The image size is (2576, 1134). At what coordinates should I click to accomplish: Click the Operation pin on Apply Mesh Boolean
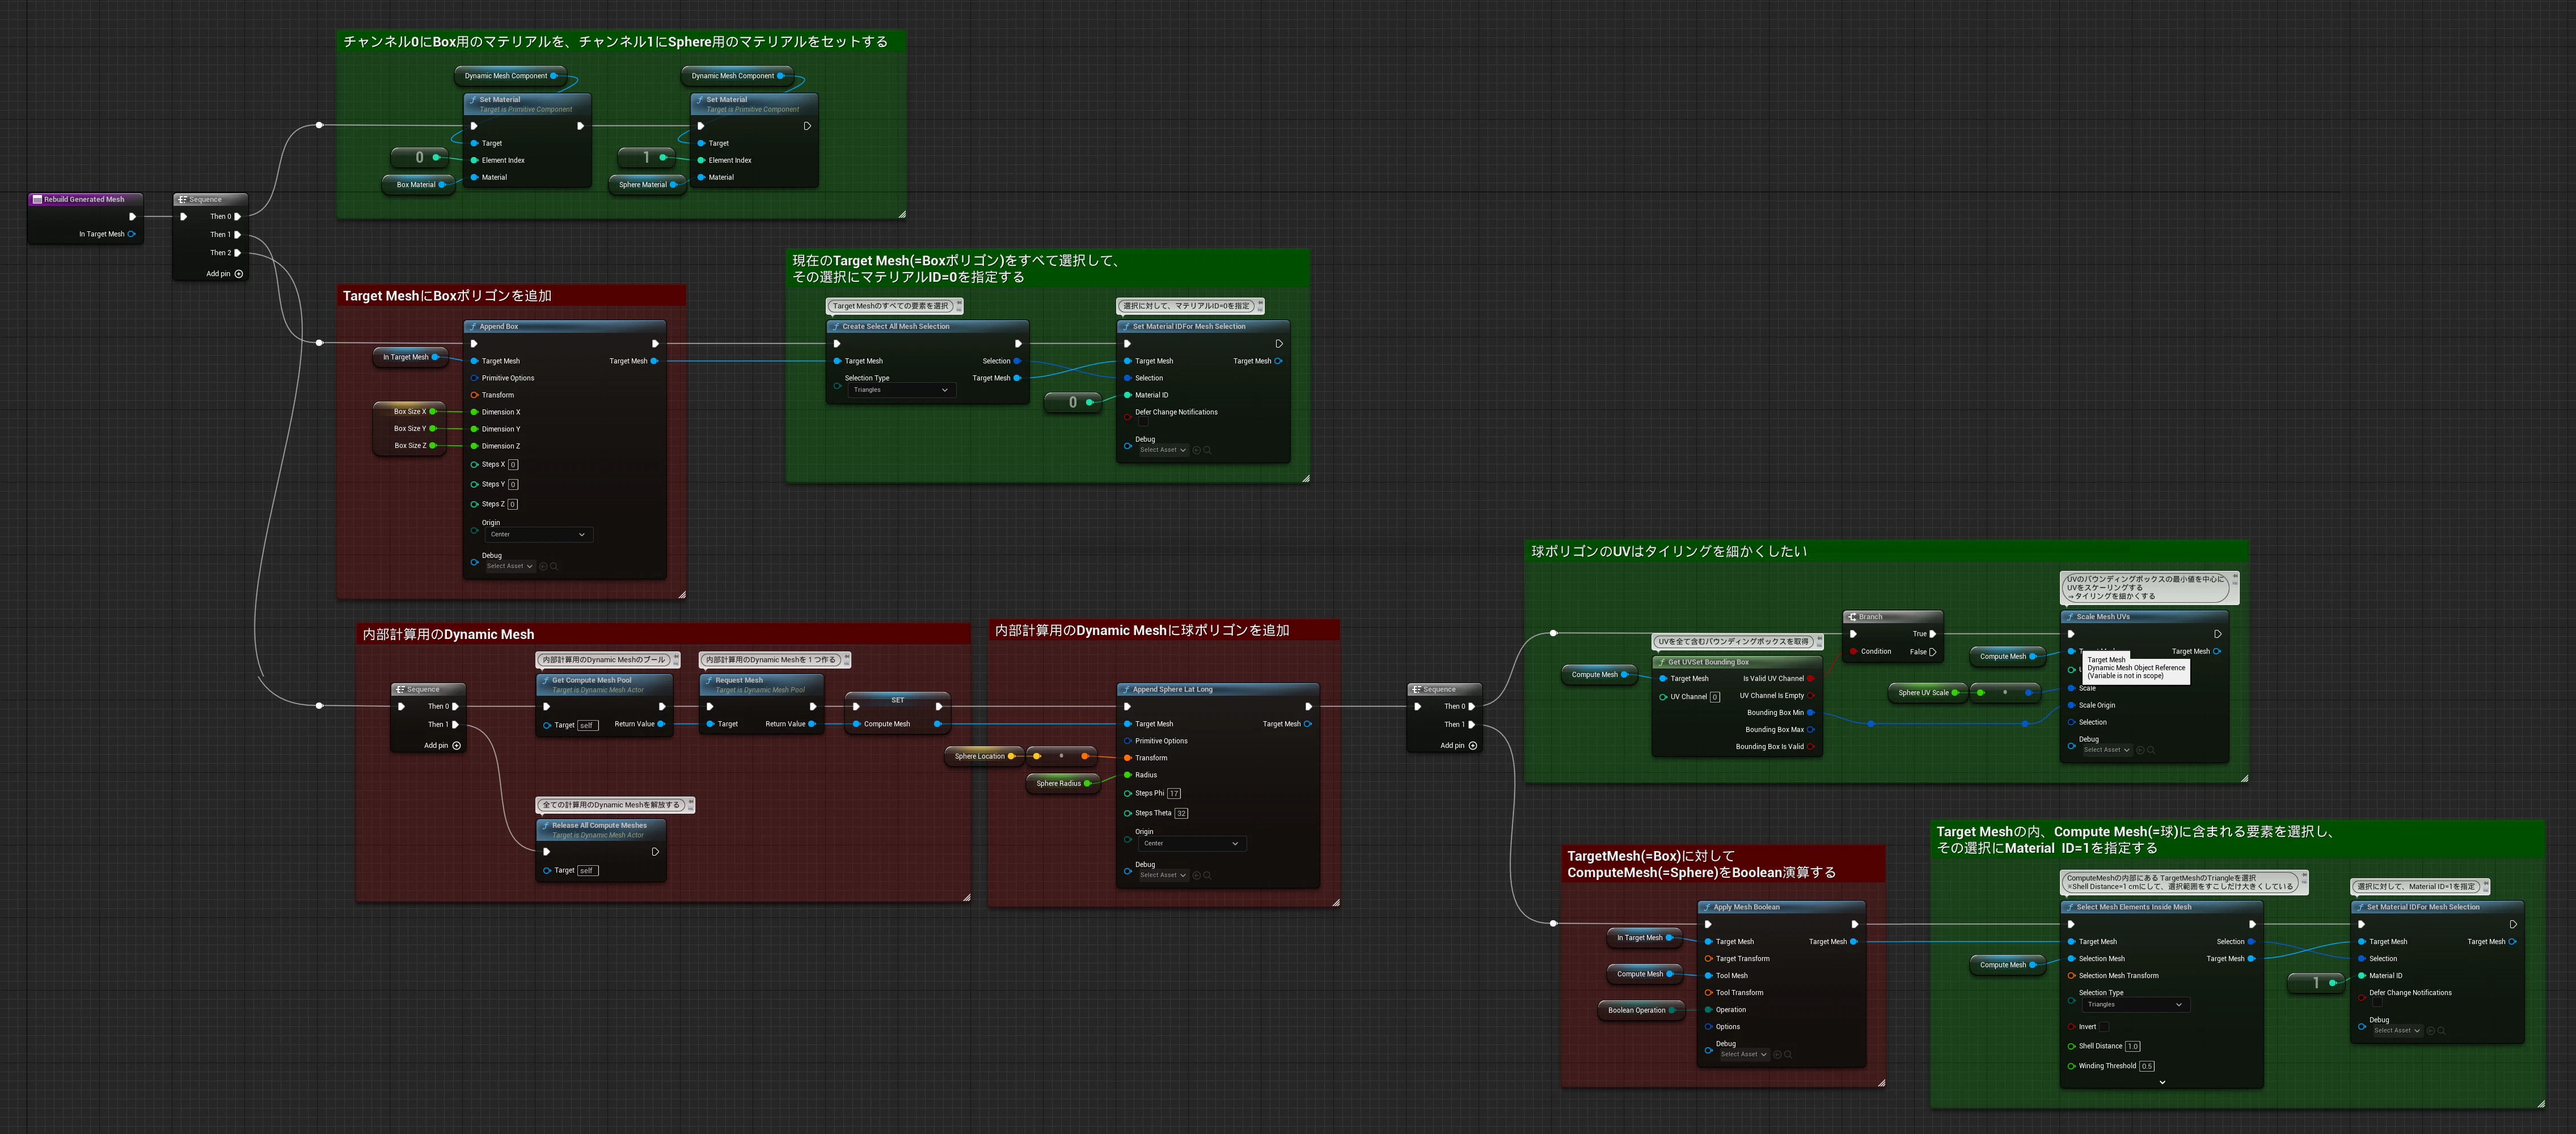pyautogui.click(x=1708, y=1010)
